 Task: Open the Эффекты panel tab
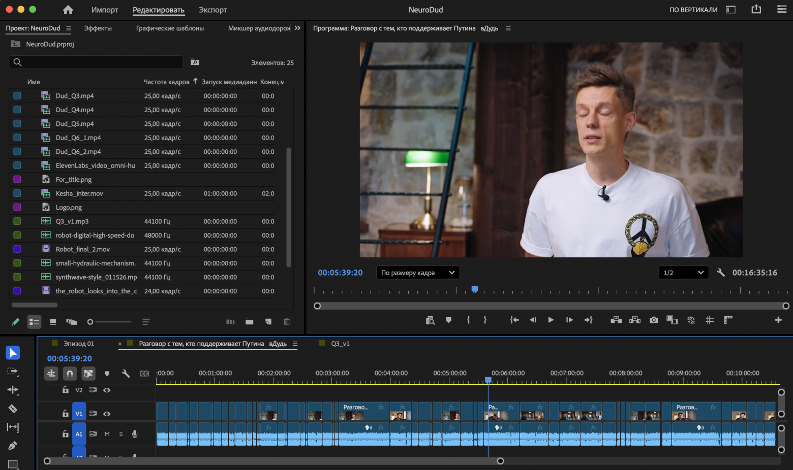[x=98, y=28]
